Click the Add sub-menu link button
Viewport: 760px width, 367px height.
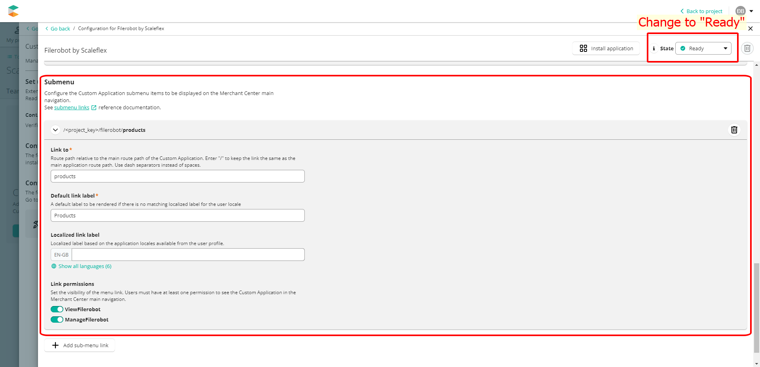coord(80,345)
